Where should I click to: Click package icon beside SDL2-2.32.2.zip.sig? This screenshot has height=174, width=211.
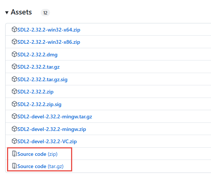click(14, 104)
